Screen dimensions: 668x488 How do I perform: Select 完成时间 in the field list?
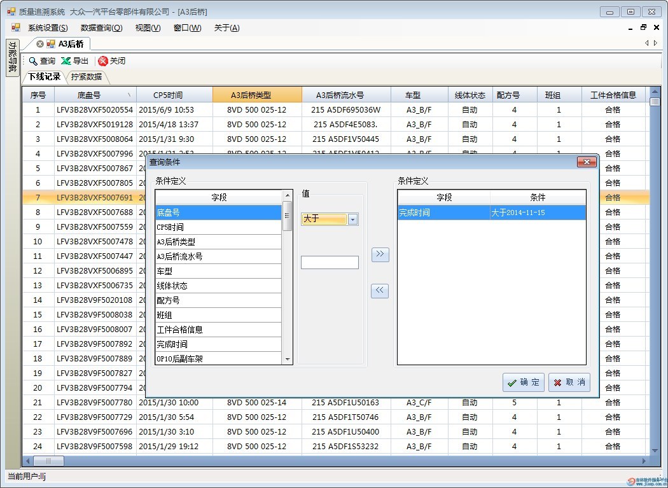coord(218,344)
